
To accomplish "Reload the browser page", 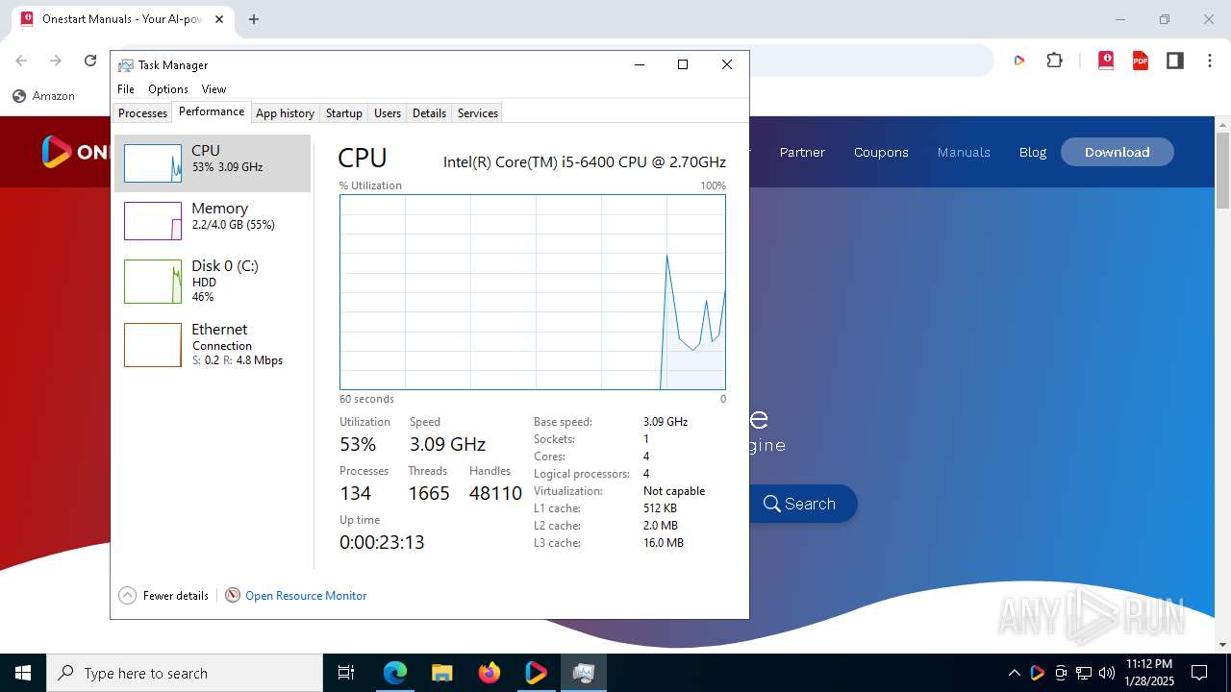I will coord(90,61).
